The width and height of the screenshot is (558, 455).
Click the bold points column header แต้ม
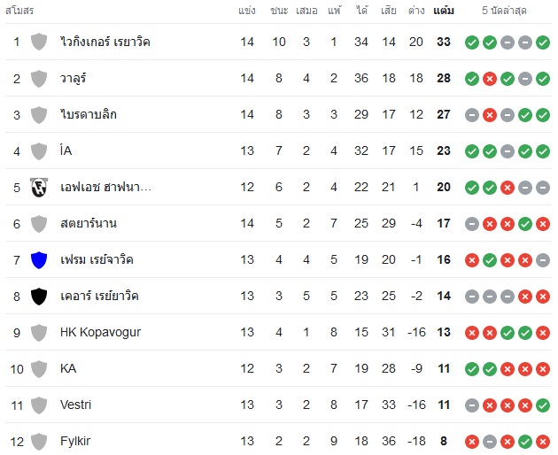tap(444, 11)
